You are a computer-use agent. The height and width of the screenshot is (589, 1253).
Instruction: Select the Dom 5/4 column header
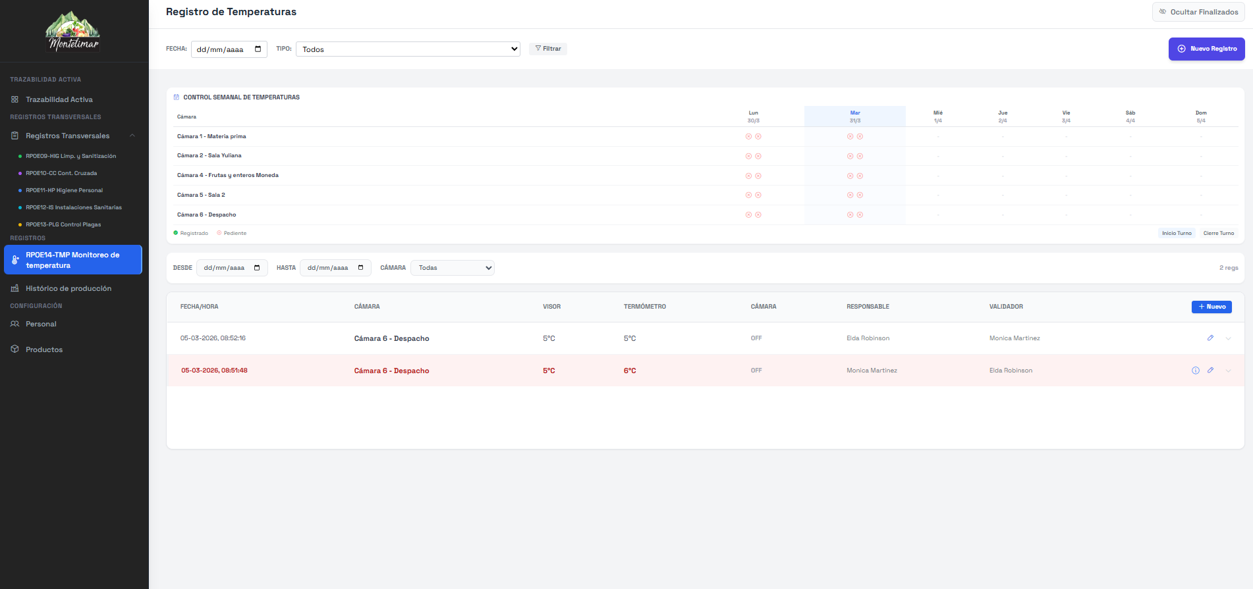[x=1201, y=116]
